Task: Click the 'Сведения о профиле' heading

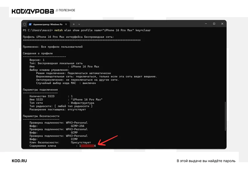Action: point(38,53)
